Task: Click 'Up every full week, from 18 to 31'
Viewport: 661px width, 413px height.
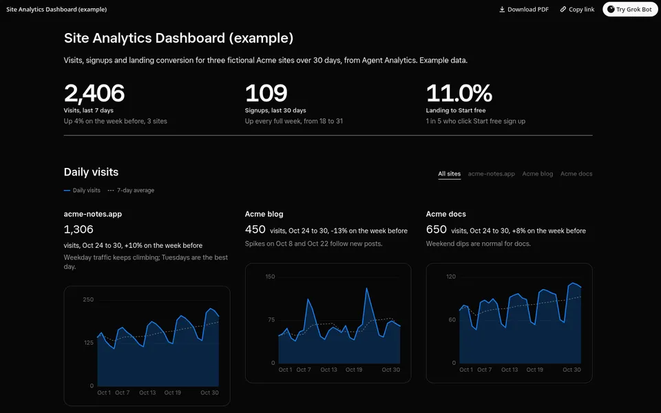Action: pyautogui.click(x=294, y=121)
